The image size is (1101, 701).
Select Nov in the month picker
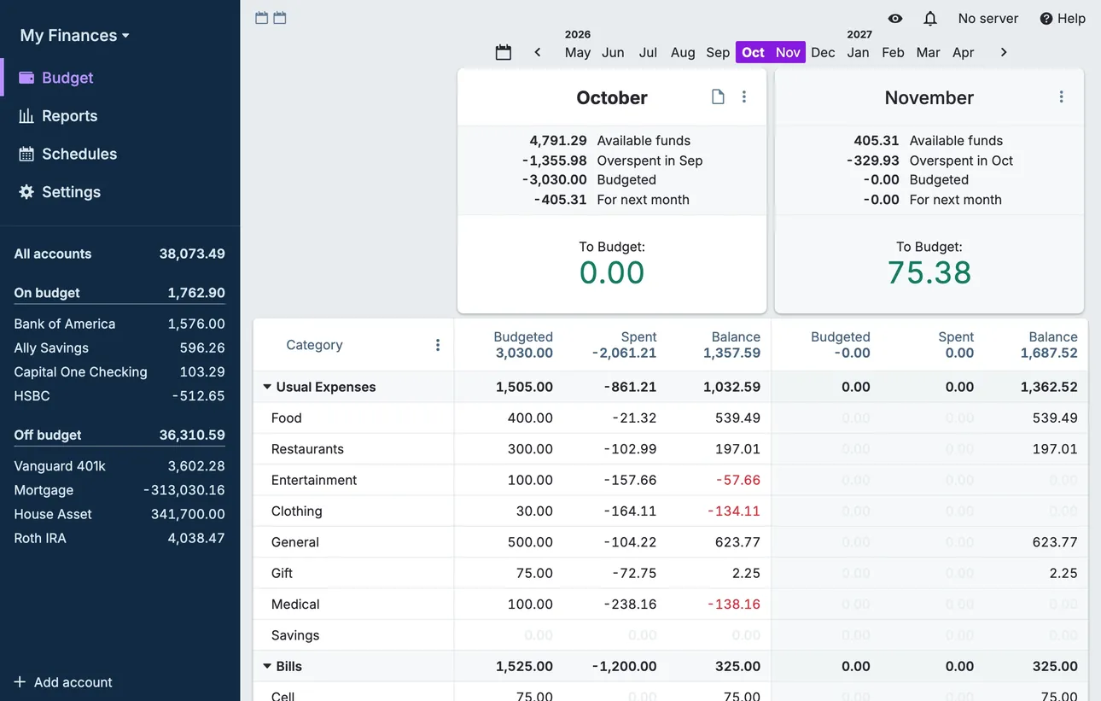point(788,52)
